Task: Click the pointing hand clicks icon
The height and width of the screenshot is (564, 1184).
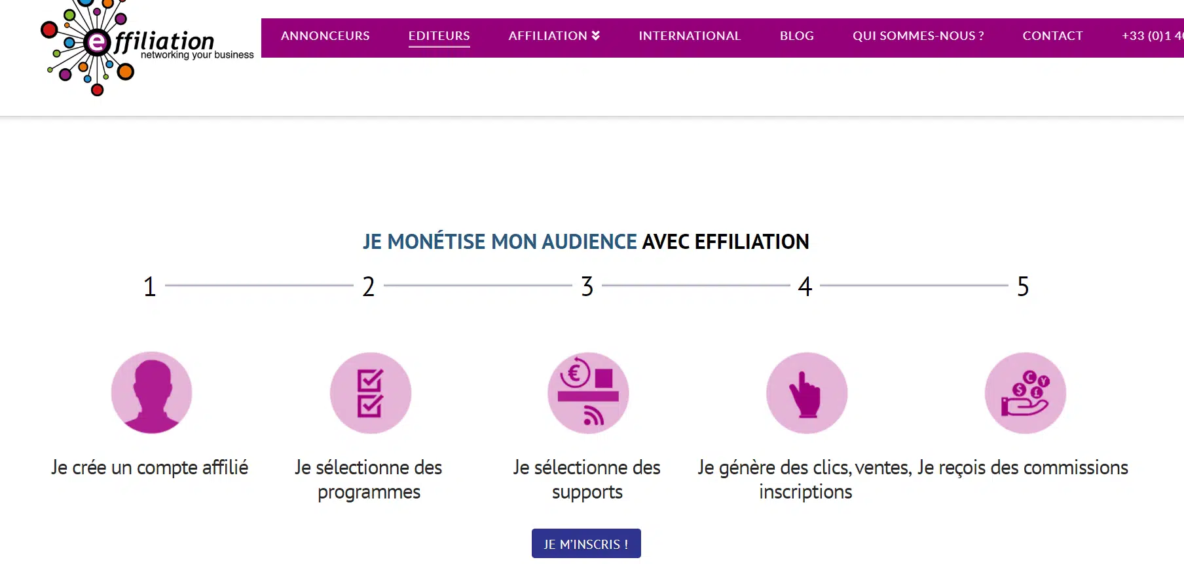Action: (x=807, y=392)
